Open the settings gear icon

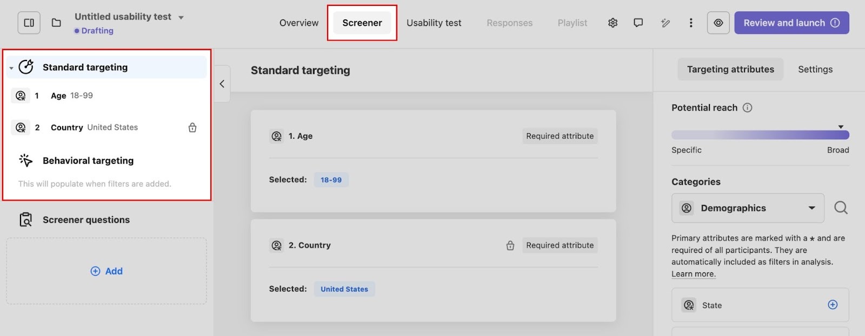pos(613,23)
